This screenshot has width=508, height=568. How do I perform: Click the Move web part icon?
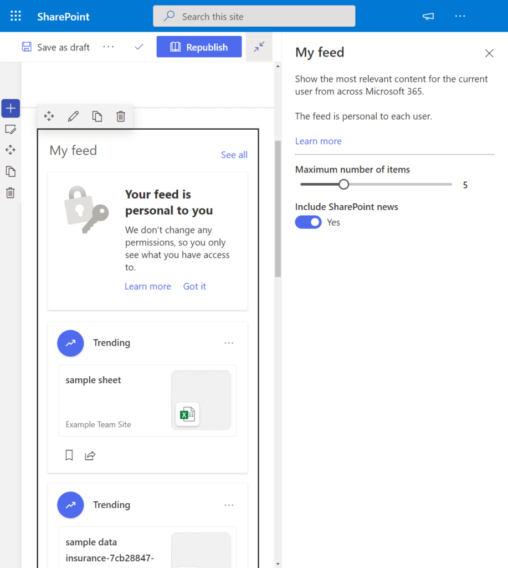point(49,116)
